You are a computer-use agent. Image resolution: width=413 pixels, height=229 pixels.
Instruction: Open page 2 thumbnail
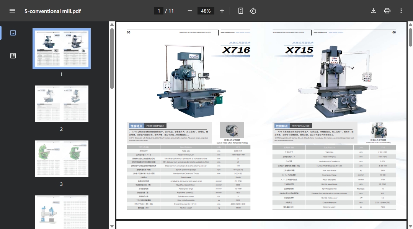[62, 103]
